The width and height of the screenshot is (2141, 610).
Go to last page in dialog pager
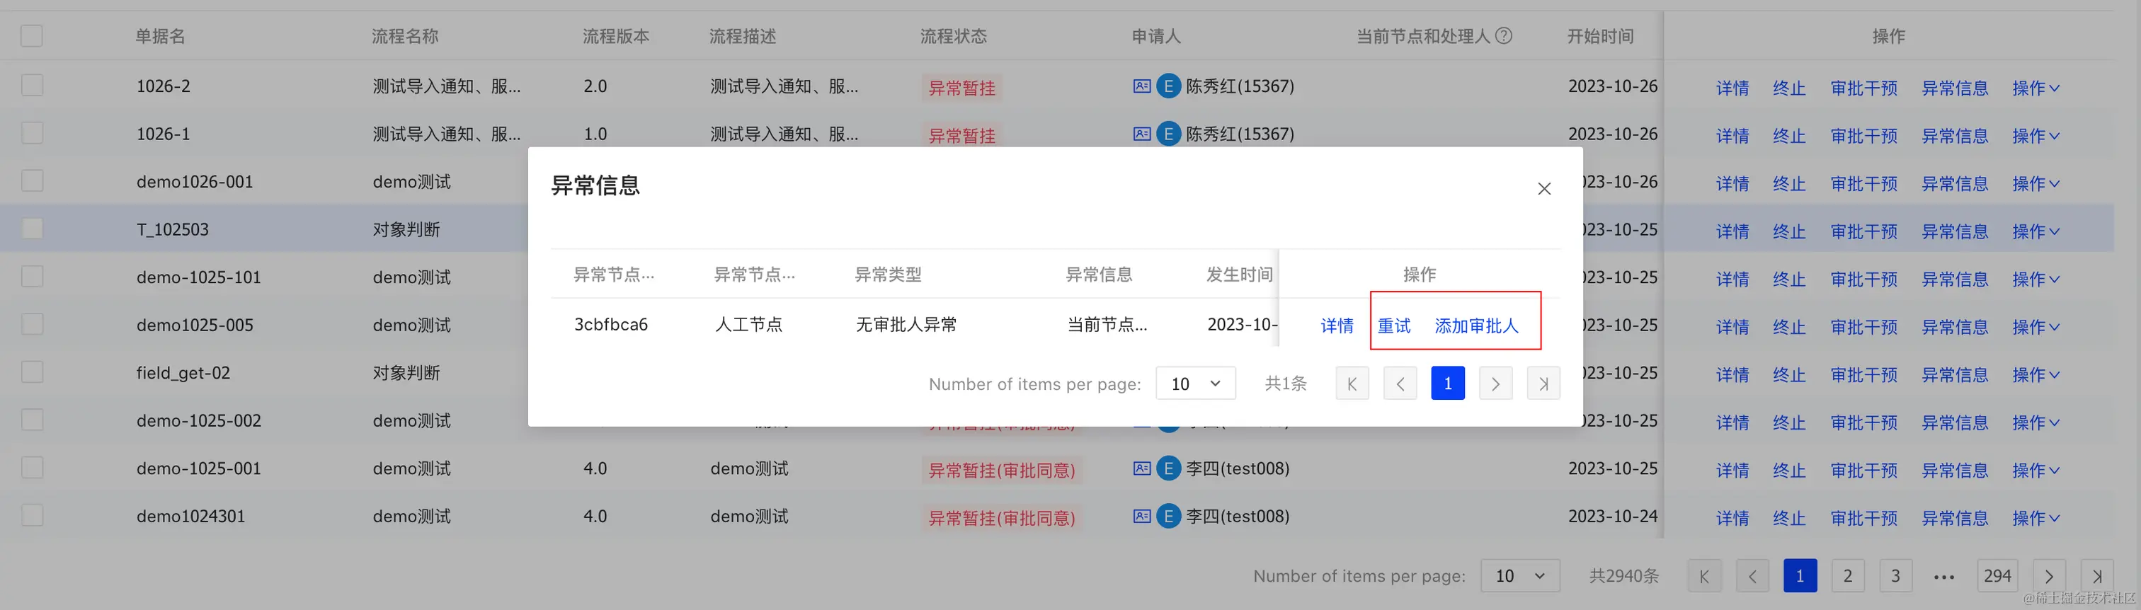[1543, 383]
